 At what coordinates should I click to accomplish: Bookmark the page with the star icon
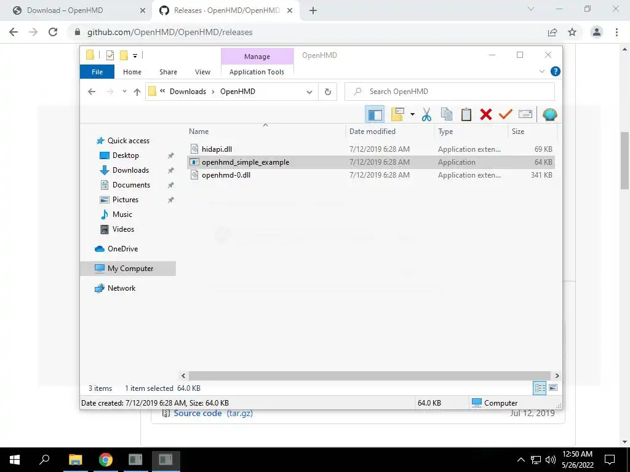click(572, 32)
